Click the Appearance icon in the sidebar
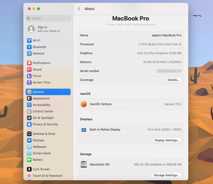This screenshot has width=213, height=184. coord(29,98)
